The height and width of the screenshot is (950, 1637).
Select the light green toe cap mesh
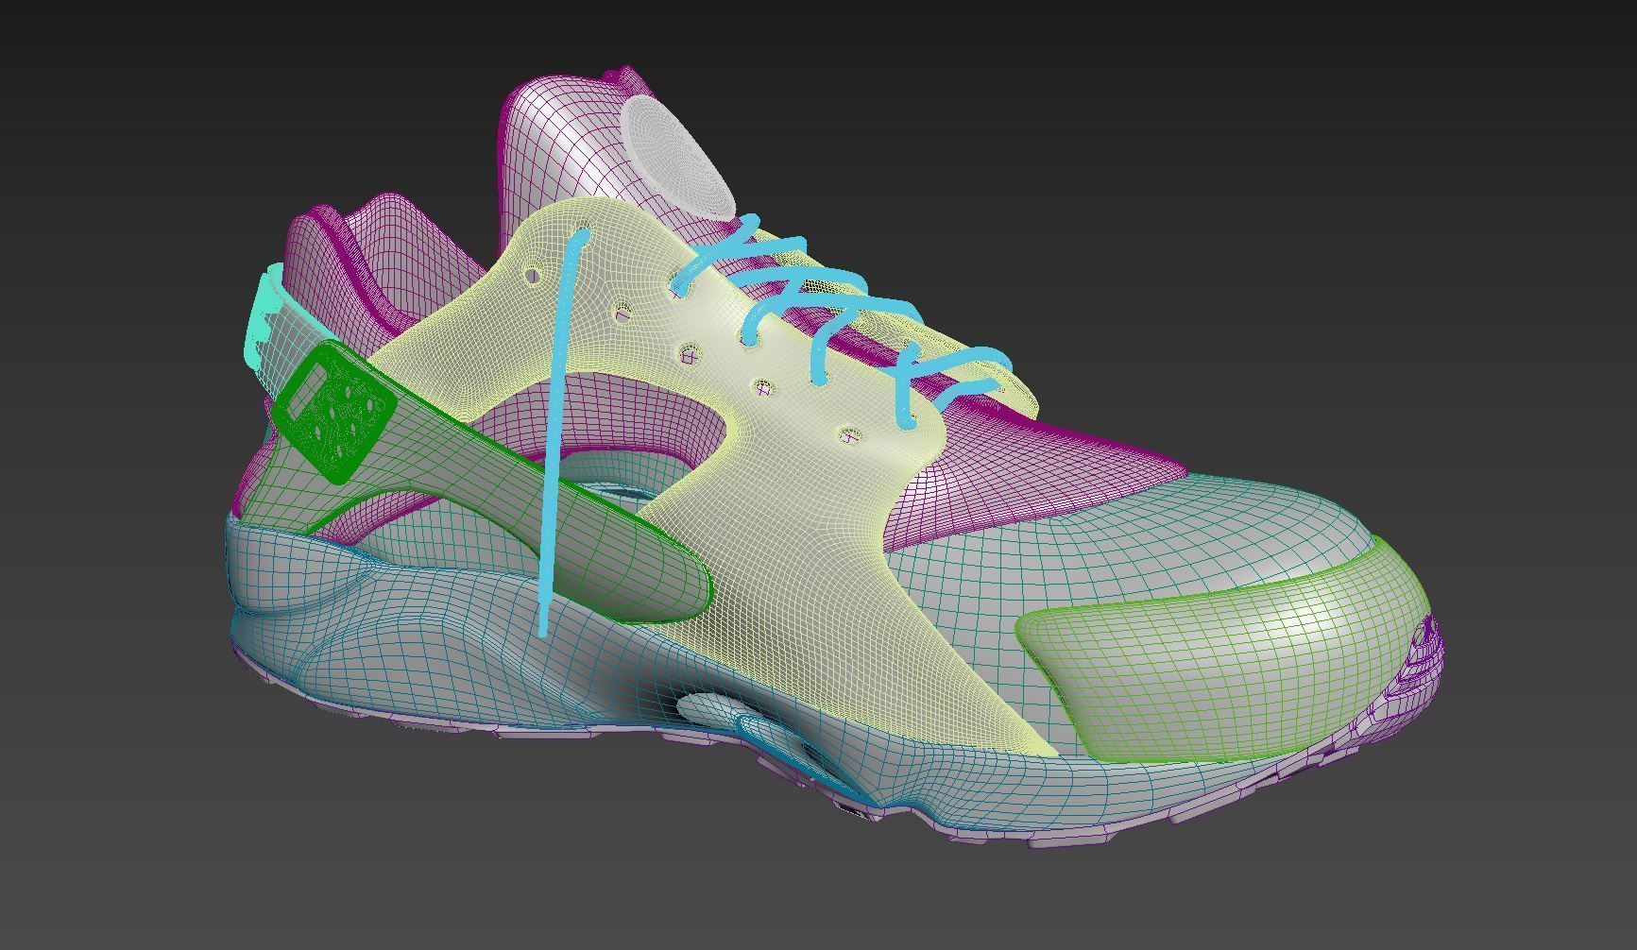pos(1228,652)
